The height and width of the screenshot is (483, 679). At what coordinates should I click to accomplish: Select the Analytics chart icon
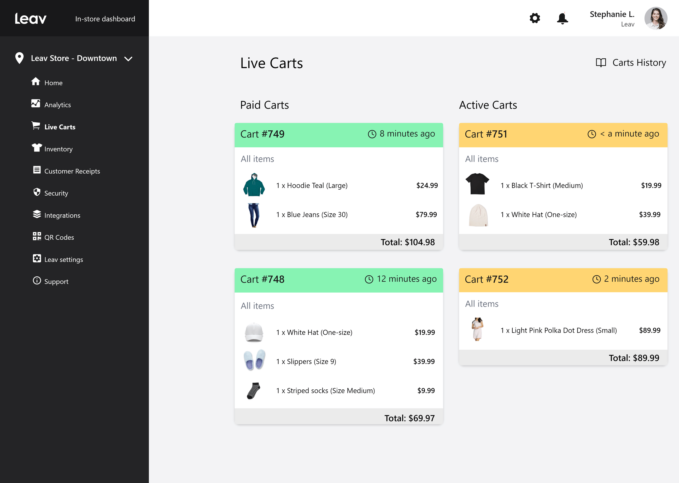[x=36, y=104]
